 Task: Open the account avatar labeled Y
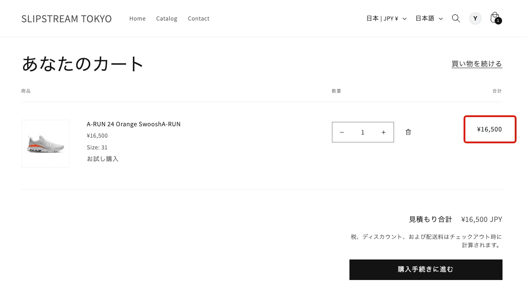coord(475,18)
